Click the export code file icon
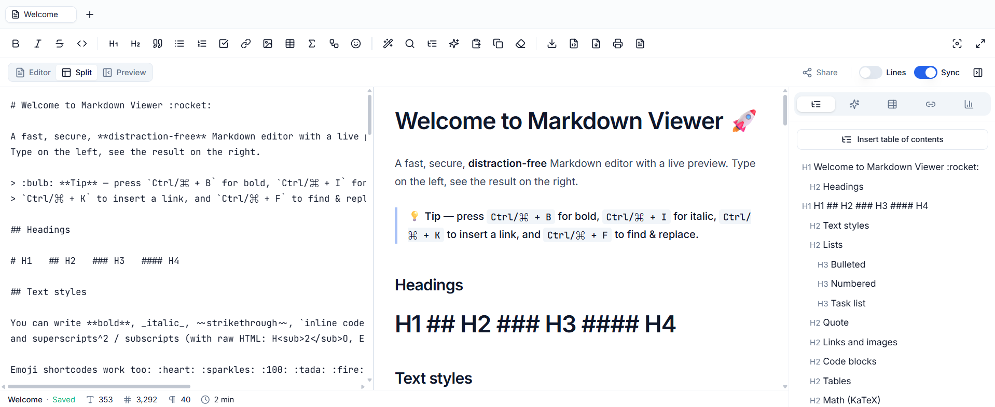This screenshot has width=995, height=407. click(574, 44)
